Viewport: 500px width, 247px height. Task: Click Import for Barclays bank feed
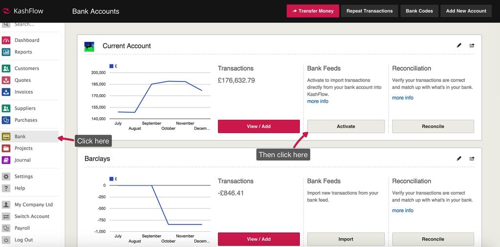[x=346, y=239]
